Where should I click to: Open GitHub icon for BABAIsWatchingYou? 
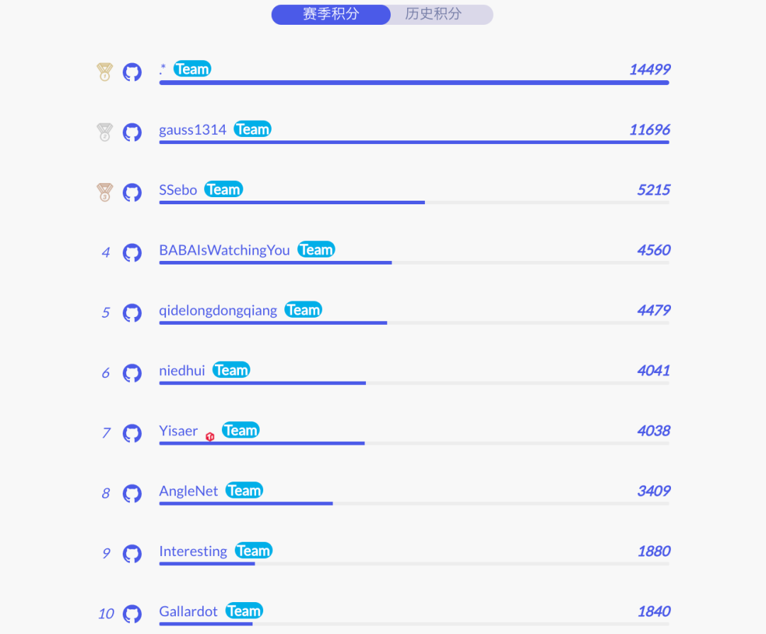pos(132,252)
